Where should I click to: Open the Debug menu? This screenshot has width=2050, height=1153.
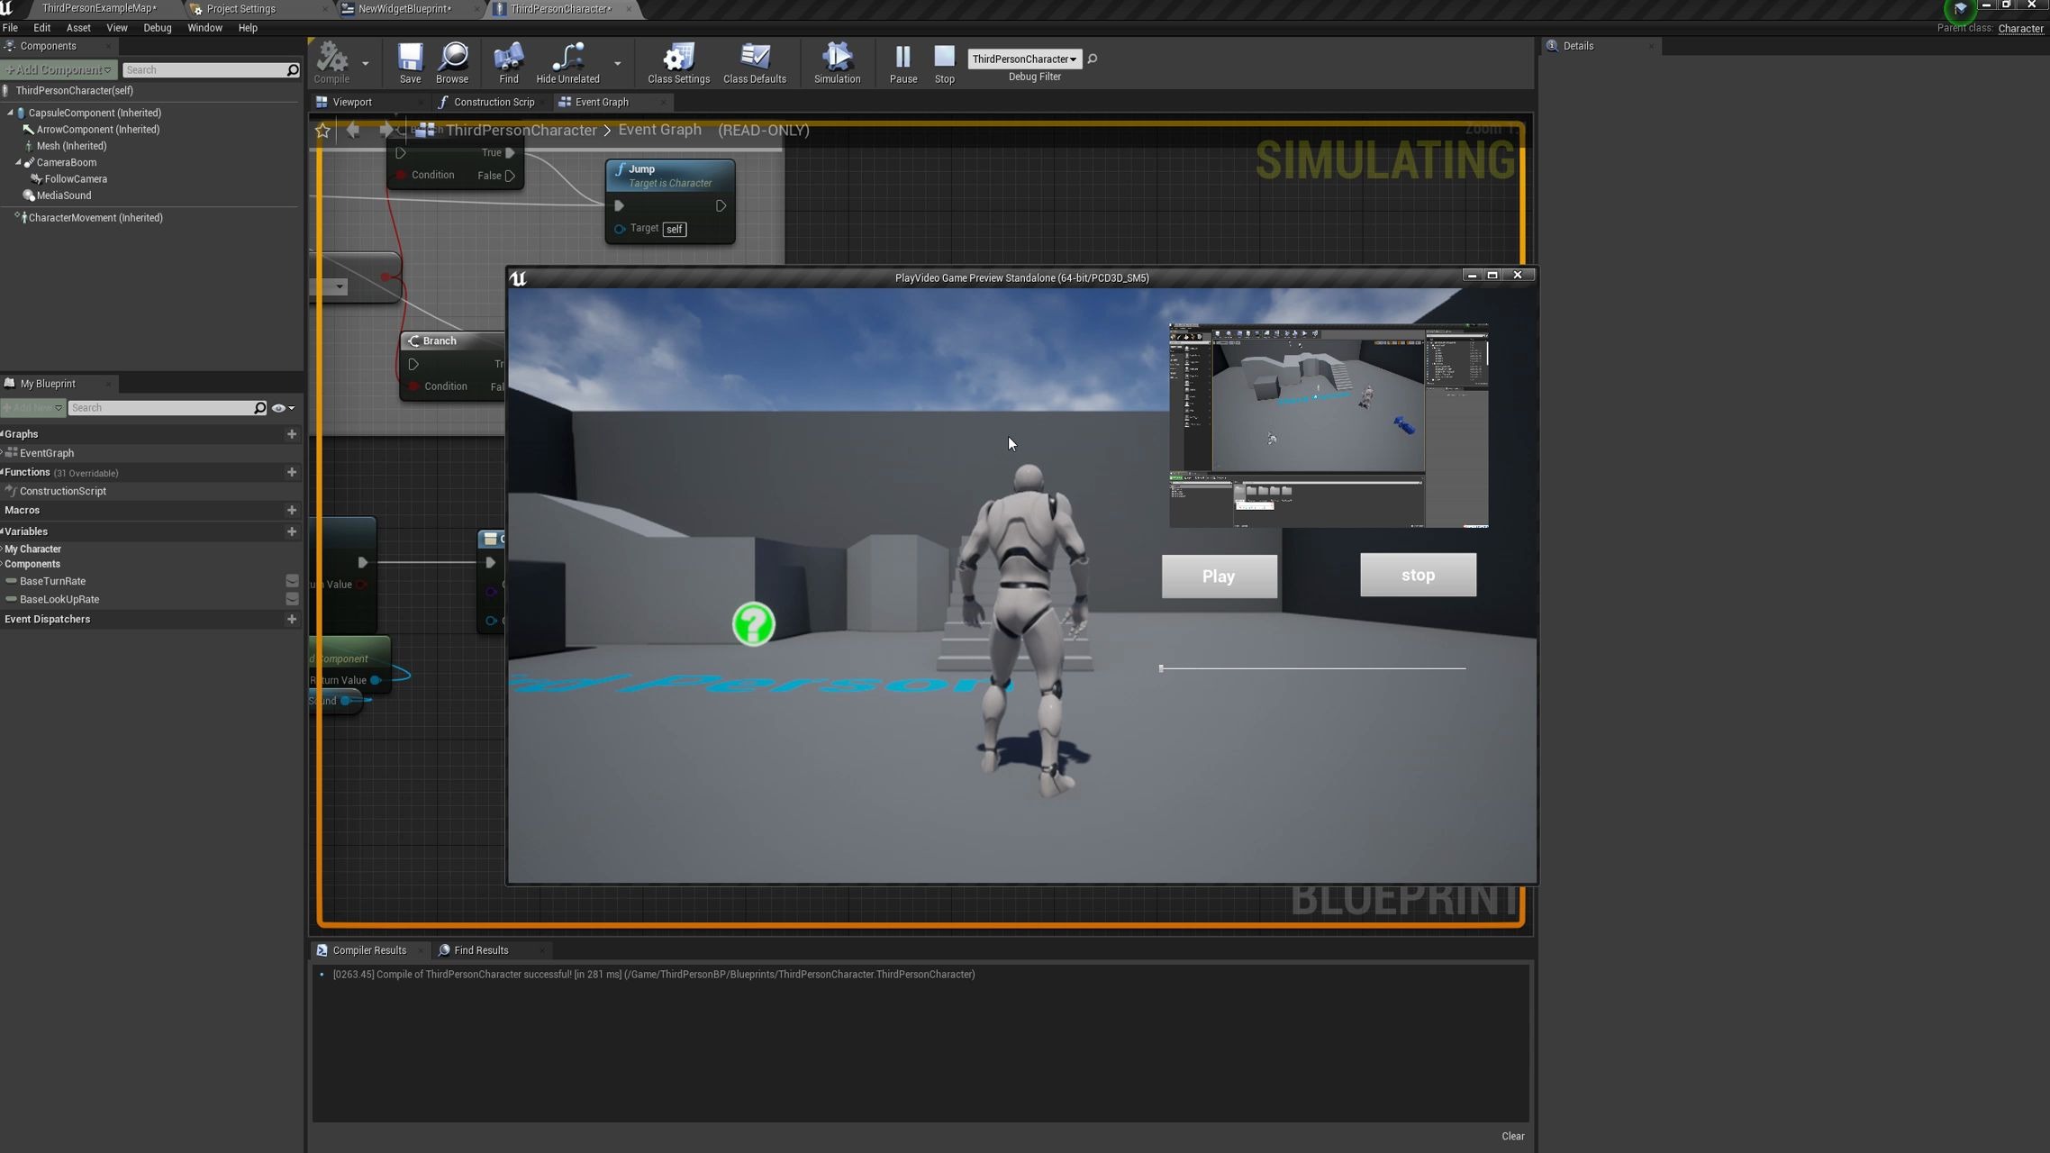click(158, 28)
